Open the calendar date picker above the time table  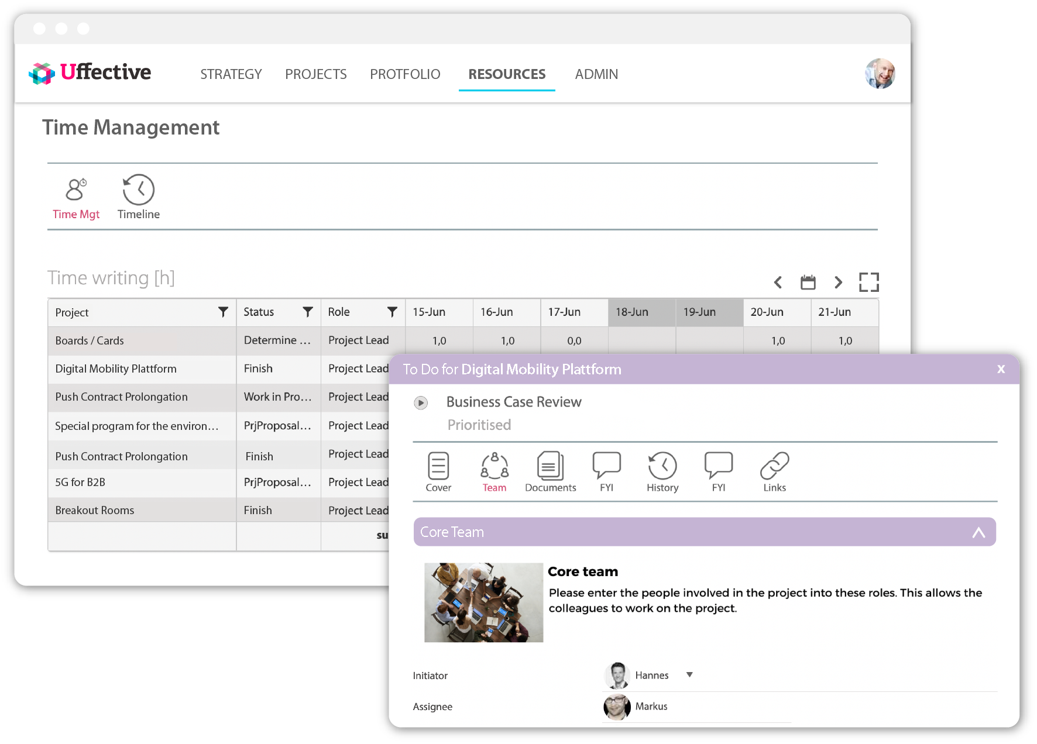[x=808, y=282]
